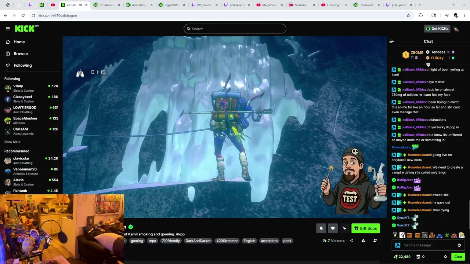Screen dimensions: 470x264
Task: Bookmark this page with star icon
Action: 408,15
